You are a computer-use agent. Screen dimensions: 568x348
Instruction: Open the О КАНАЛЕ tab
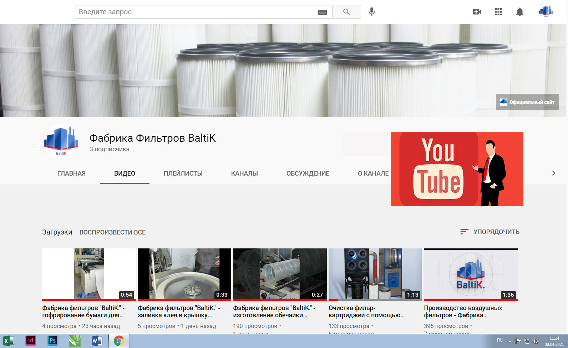coord(373,173)
